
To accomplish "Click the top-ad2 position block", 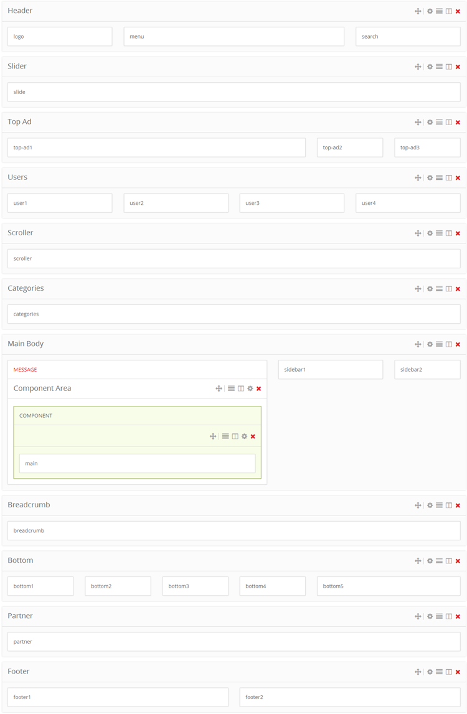I will point(349,148).
